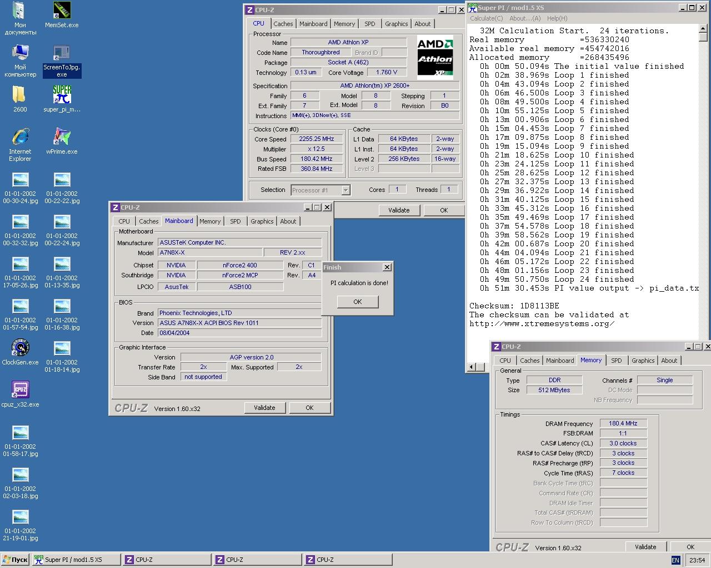Viewport: 711px width, 568px height.
Task: Click OK in the Memory CPU-Z window
Action: click(690, 547)
